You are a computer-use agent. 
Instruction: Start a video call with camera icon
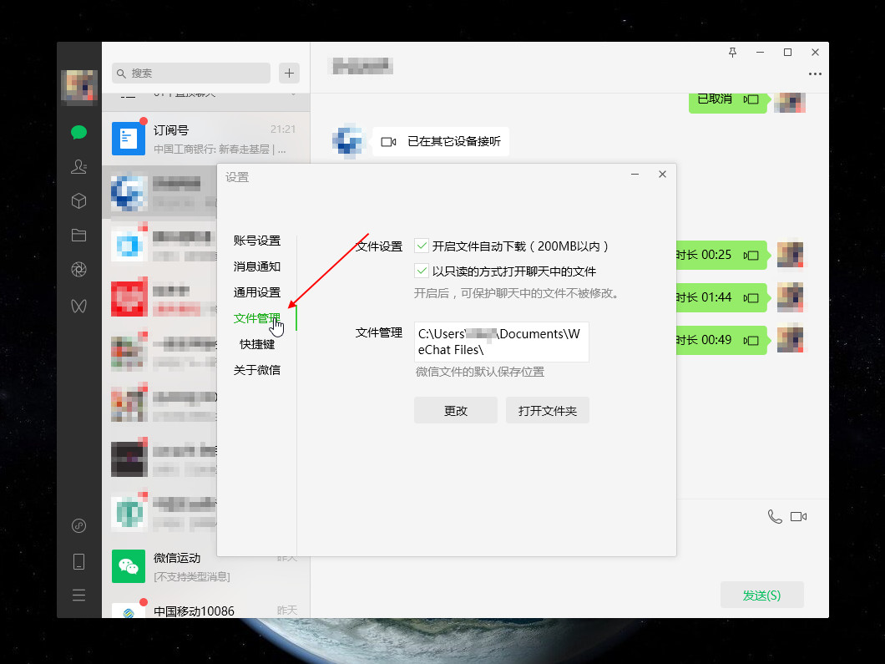pos(798,517)
